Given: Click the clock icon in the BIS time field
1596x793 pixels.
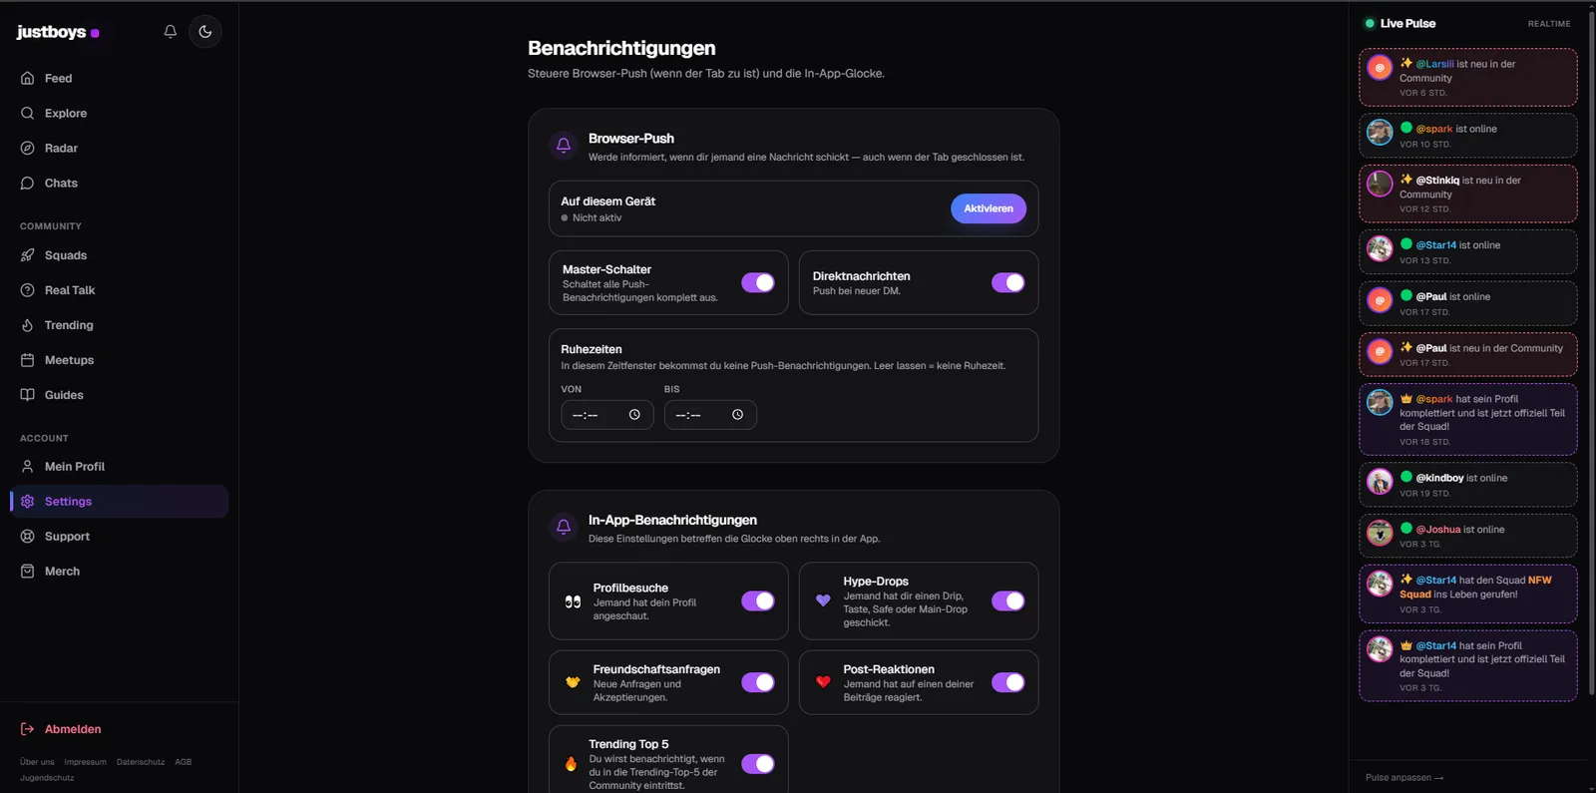Looking at the screenshot, I should (738, 415).
